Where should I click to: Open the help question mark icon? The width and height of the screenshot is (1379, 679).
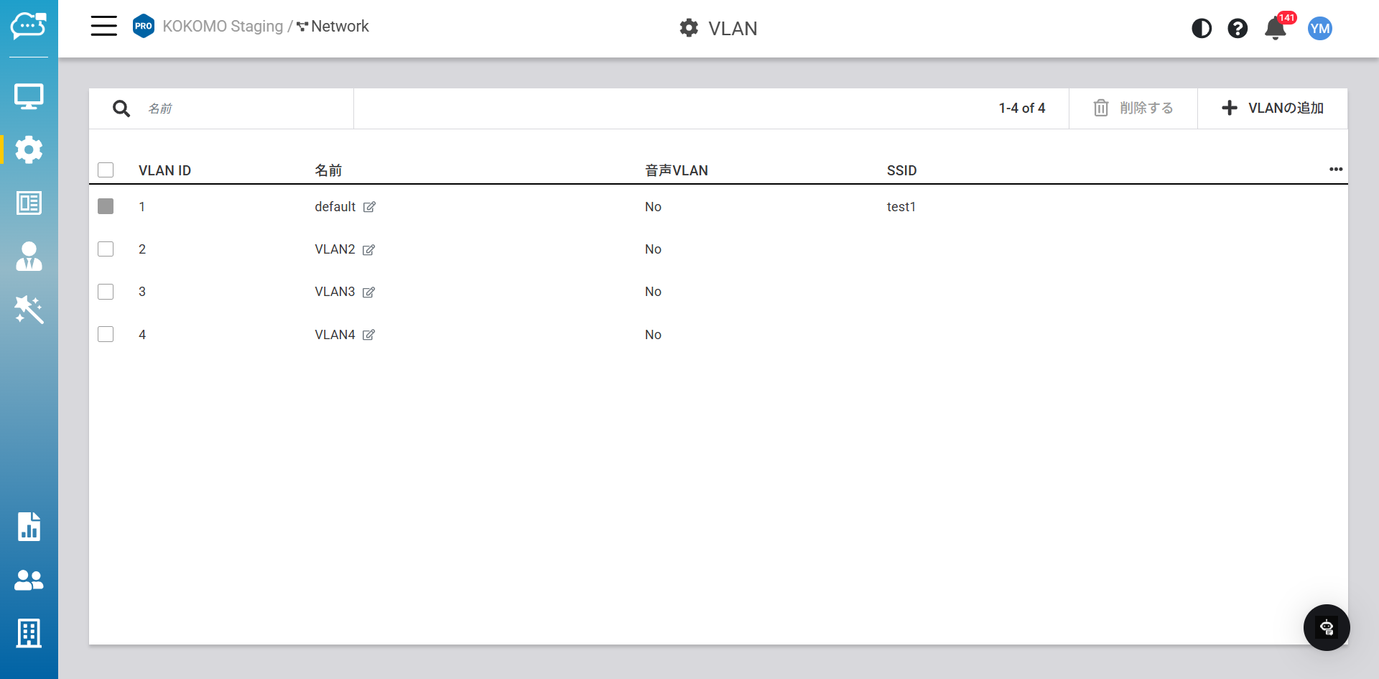pyautogui.click(x=1238, y=29)
